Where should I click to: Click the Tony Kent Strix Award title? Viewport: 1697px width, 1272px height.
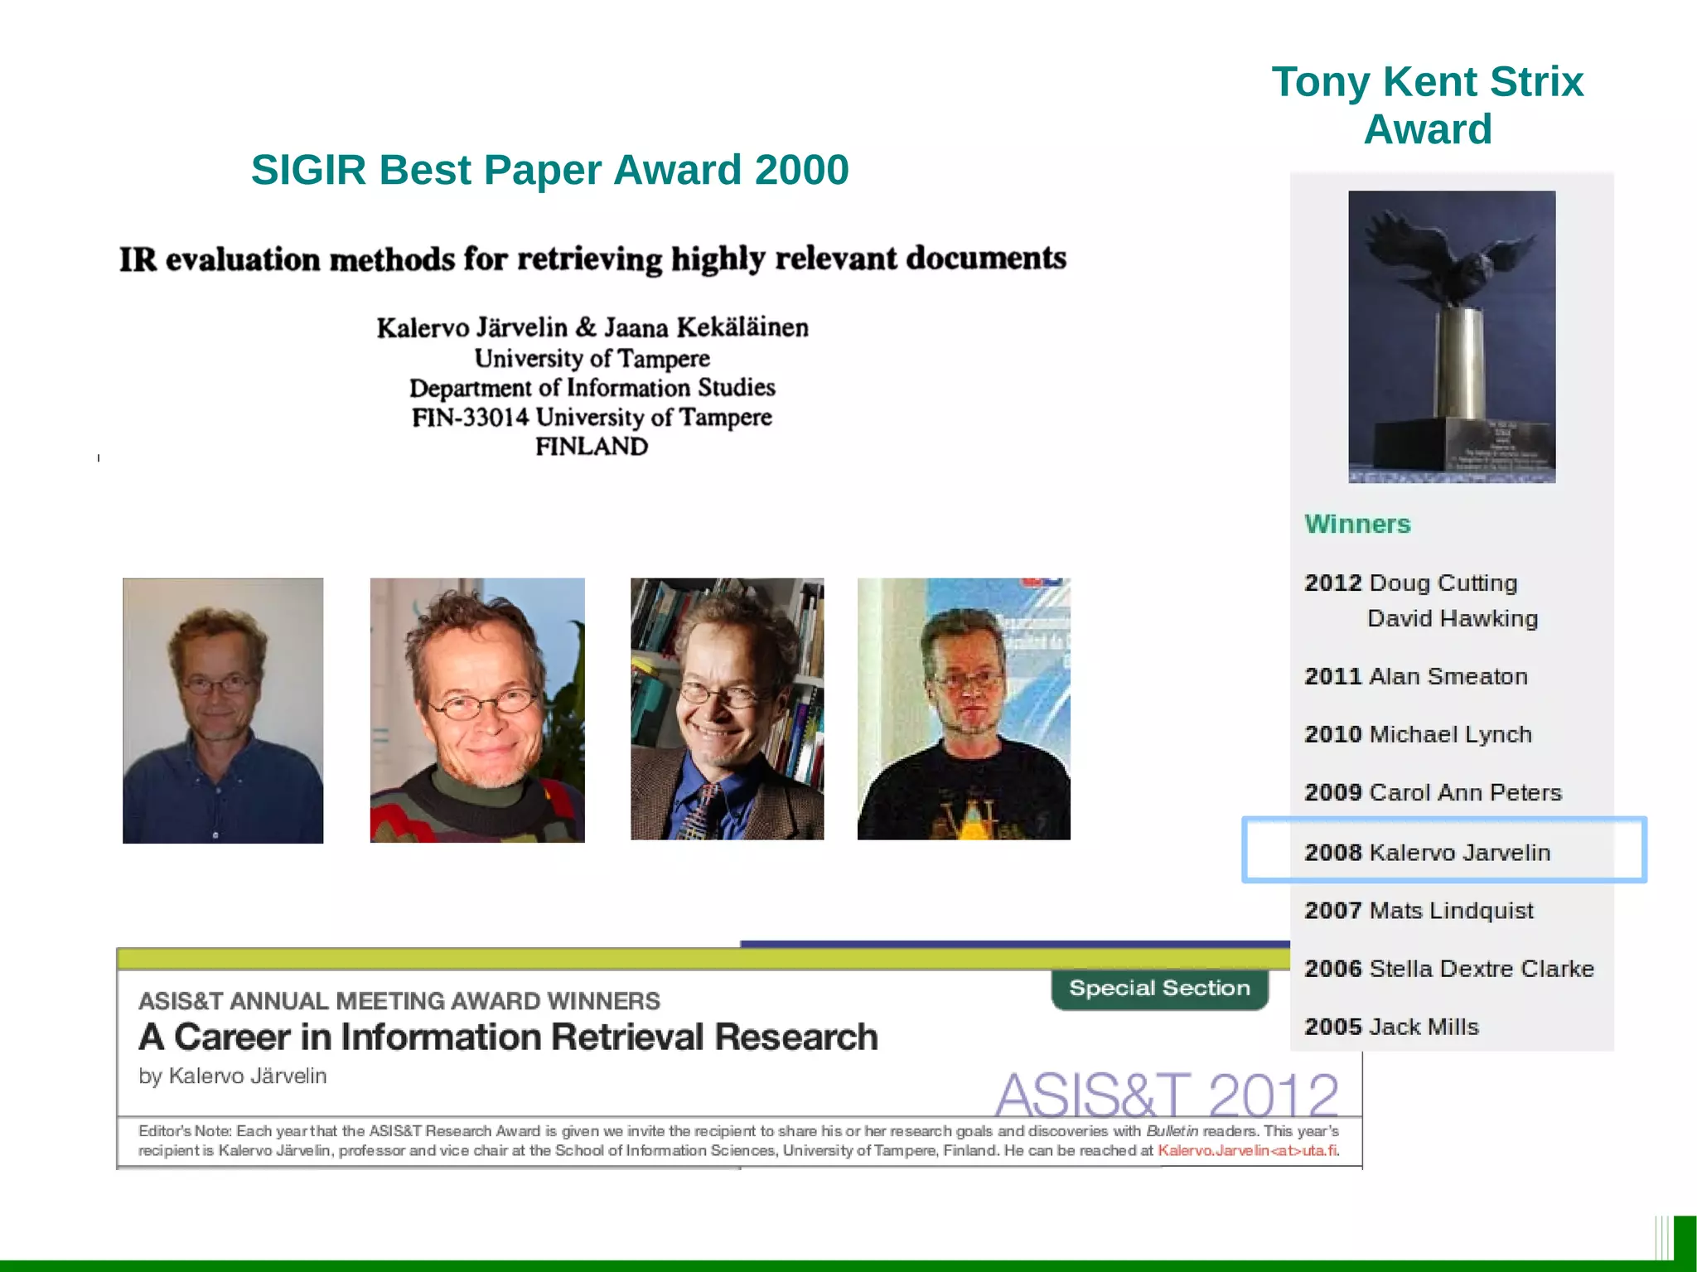[1428, 105]
